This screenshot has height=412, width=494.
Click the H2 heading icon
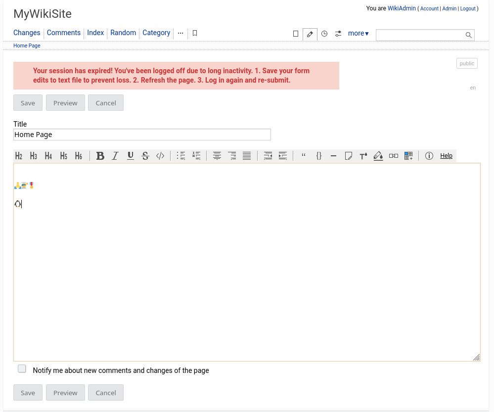click(19, 156)
